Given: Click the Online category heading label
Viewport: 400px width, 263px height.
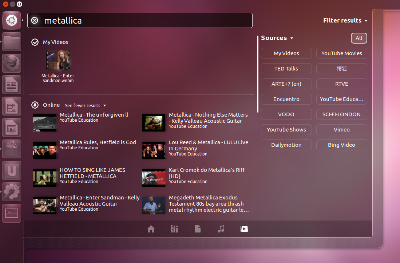Looking at the screenshot, I should pyautogui.click(x=51, y=105).
